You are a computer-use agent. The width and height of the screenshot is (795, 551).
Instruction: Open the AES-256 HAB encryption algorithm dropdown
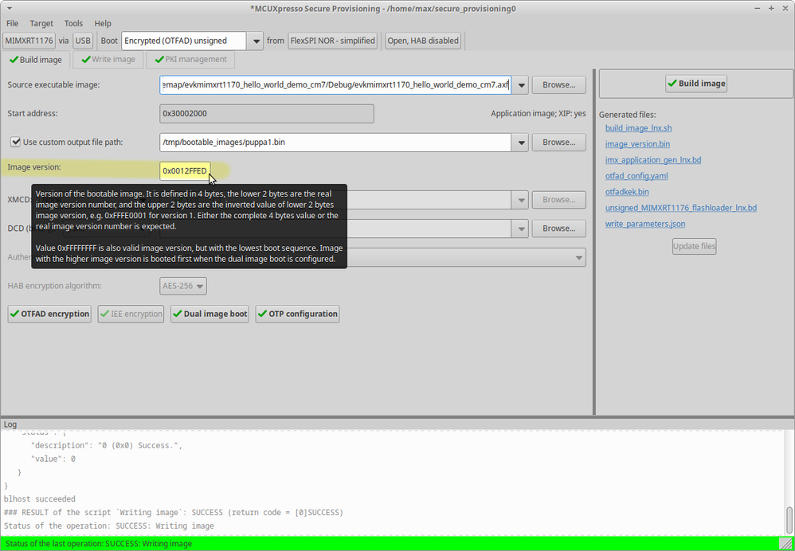pyautogui.click(x=183, y=286)
